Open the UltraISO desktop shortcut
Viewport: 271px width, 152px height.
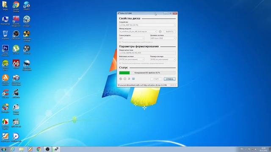pos(27,5)
